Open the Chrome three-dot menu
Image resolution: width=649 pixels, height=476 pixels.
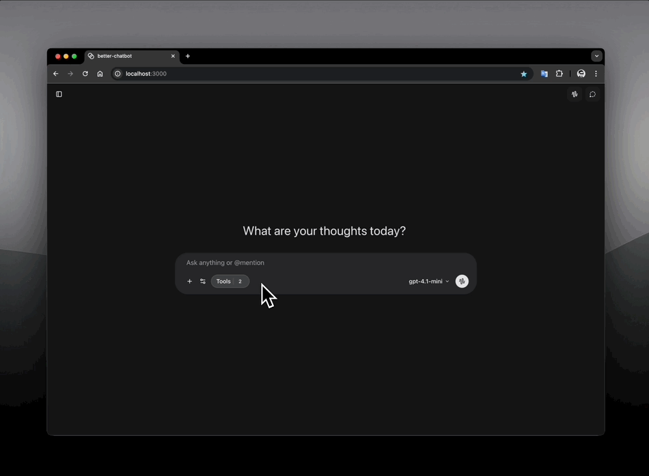pos(596,74)
